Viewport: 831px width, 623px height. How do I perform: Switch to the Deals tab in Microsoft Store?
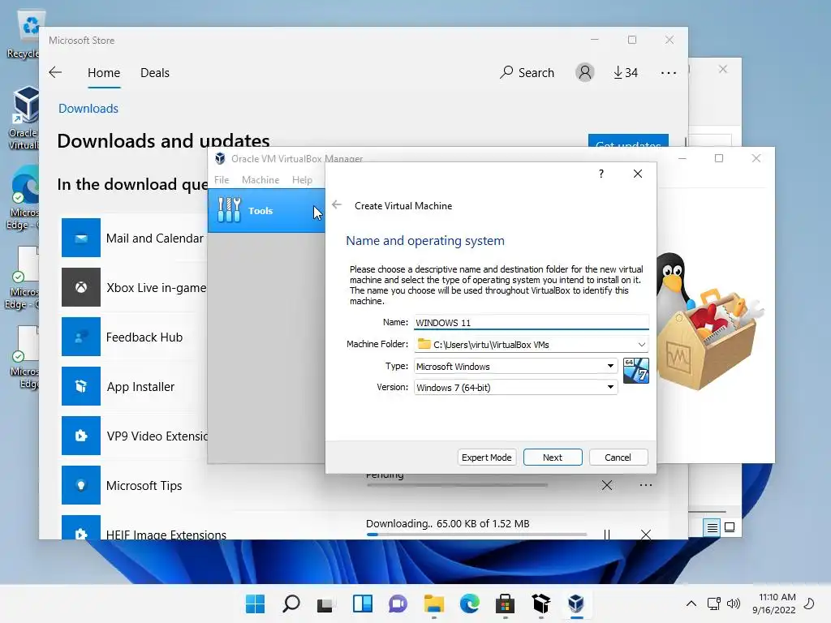[155, 72]
